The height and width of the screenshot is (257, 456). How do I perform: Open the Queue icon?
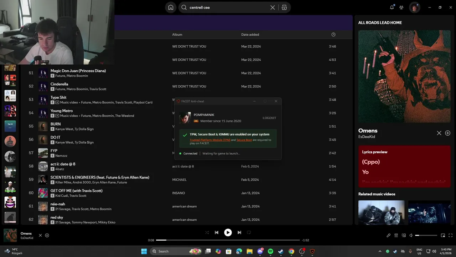click(x=396, y=236)
